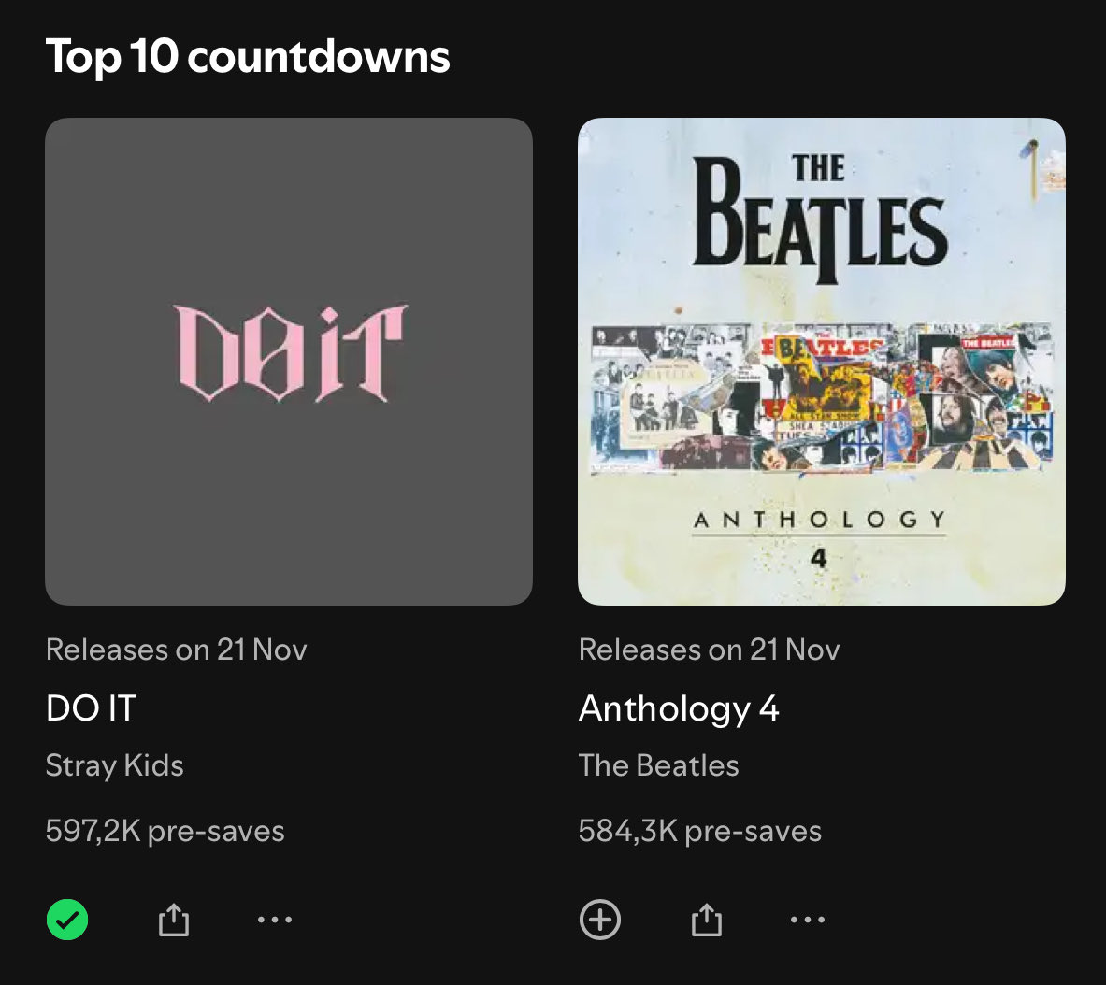Screen dimensions: 1106x985
Task: Click the photo collage on Anthology cover
Action: point(821,398)
